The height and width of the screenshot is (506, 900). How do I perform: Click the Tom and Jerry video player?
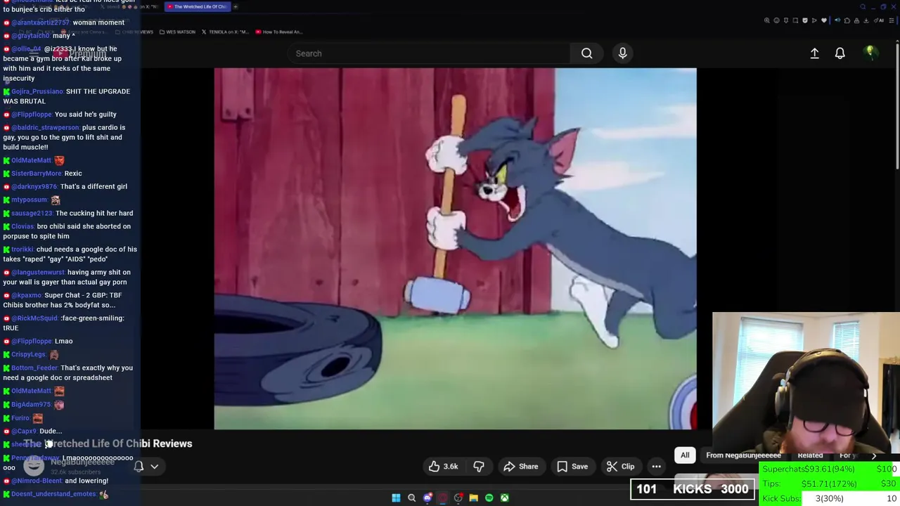click(455, 248)
